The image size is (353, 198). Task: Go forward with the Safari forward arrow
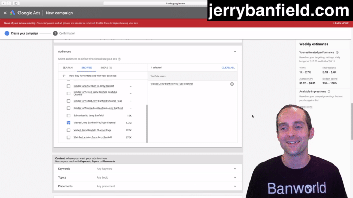click(x=9, y=3)
